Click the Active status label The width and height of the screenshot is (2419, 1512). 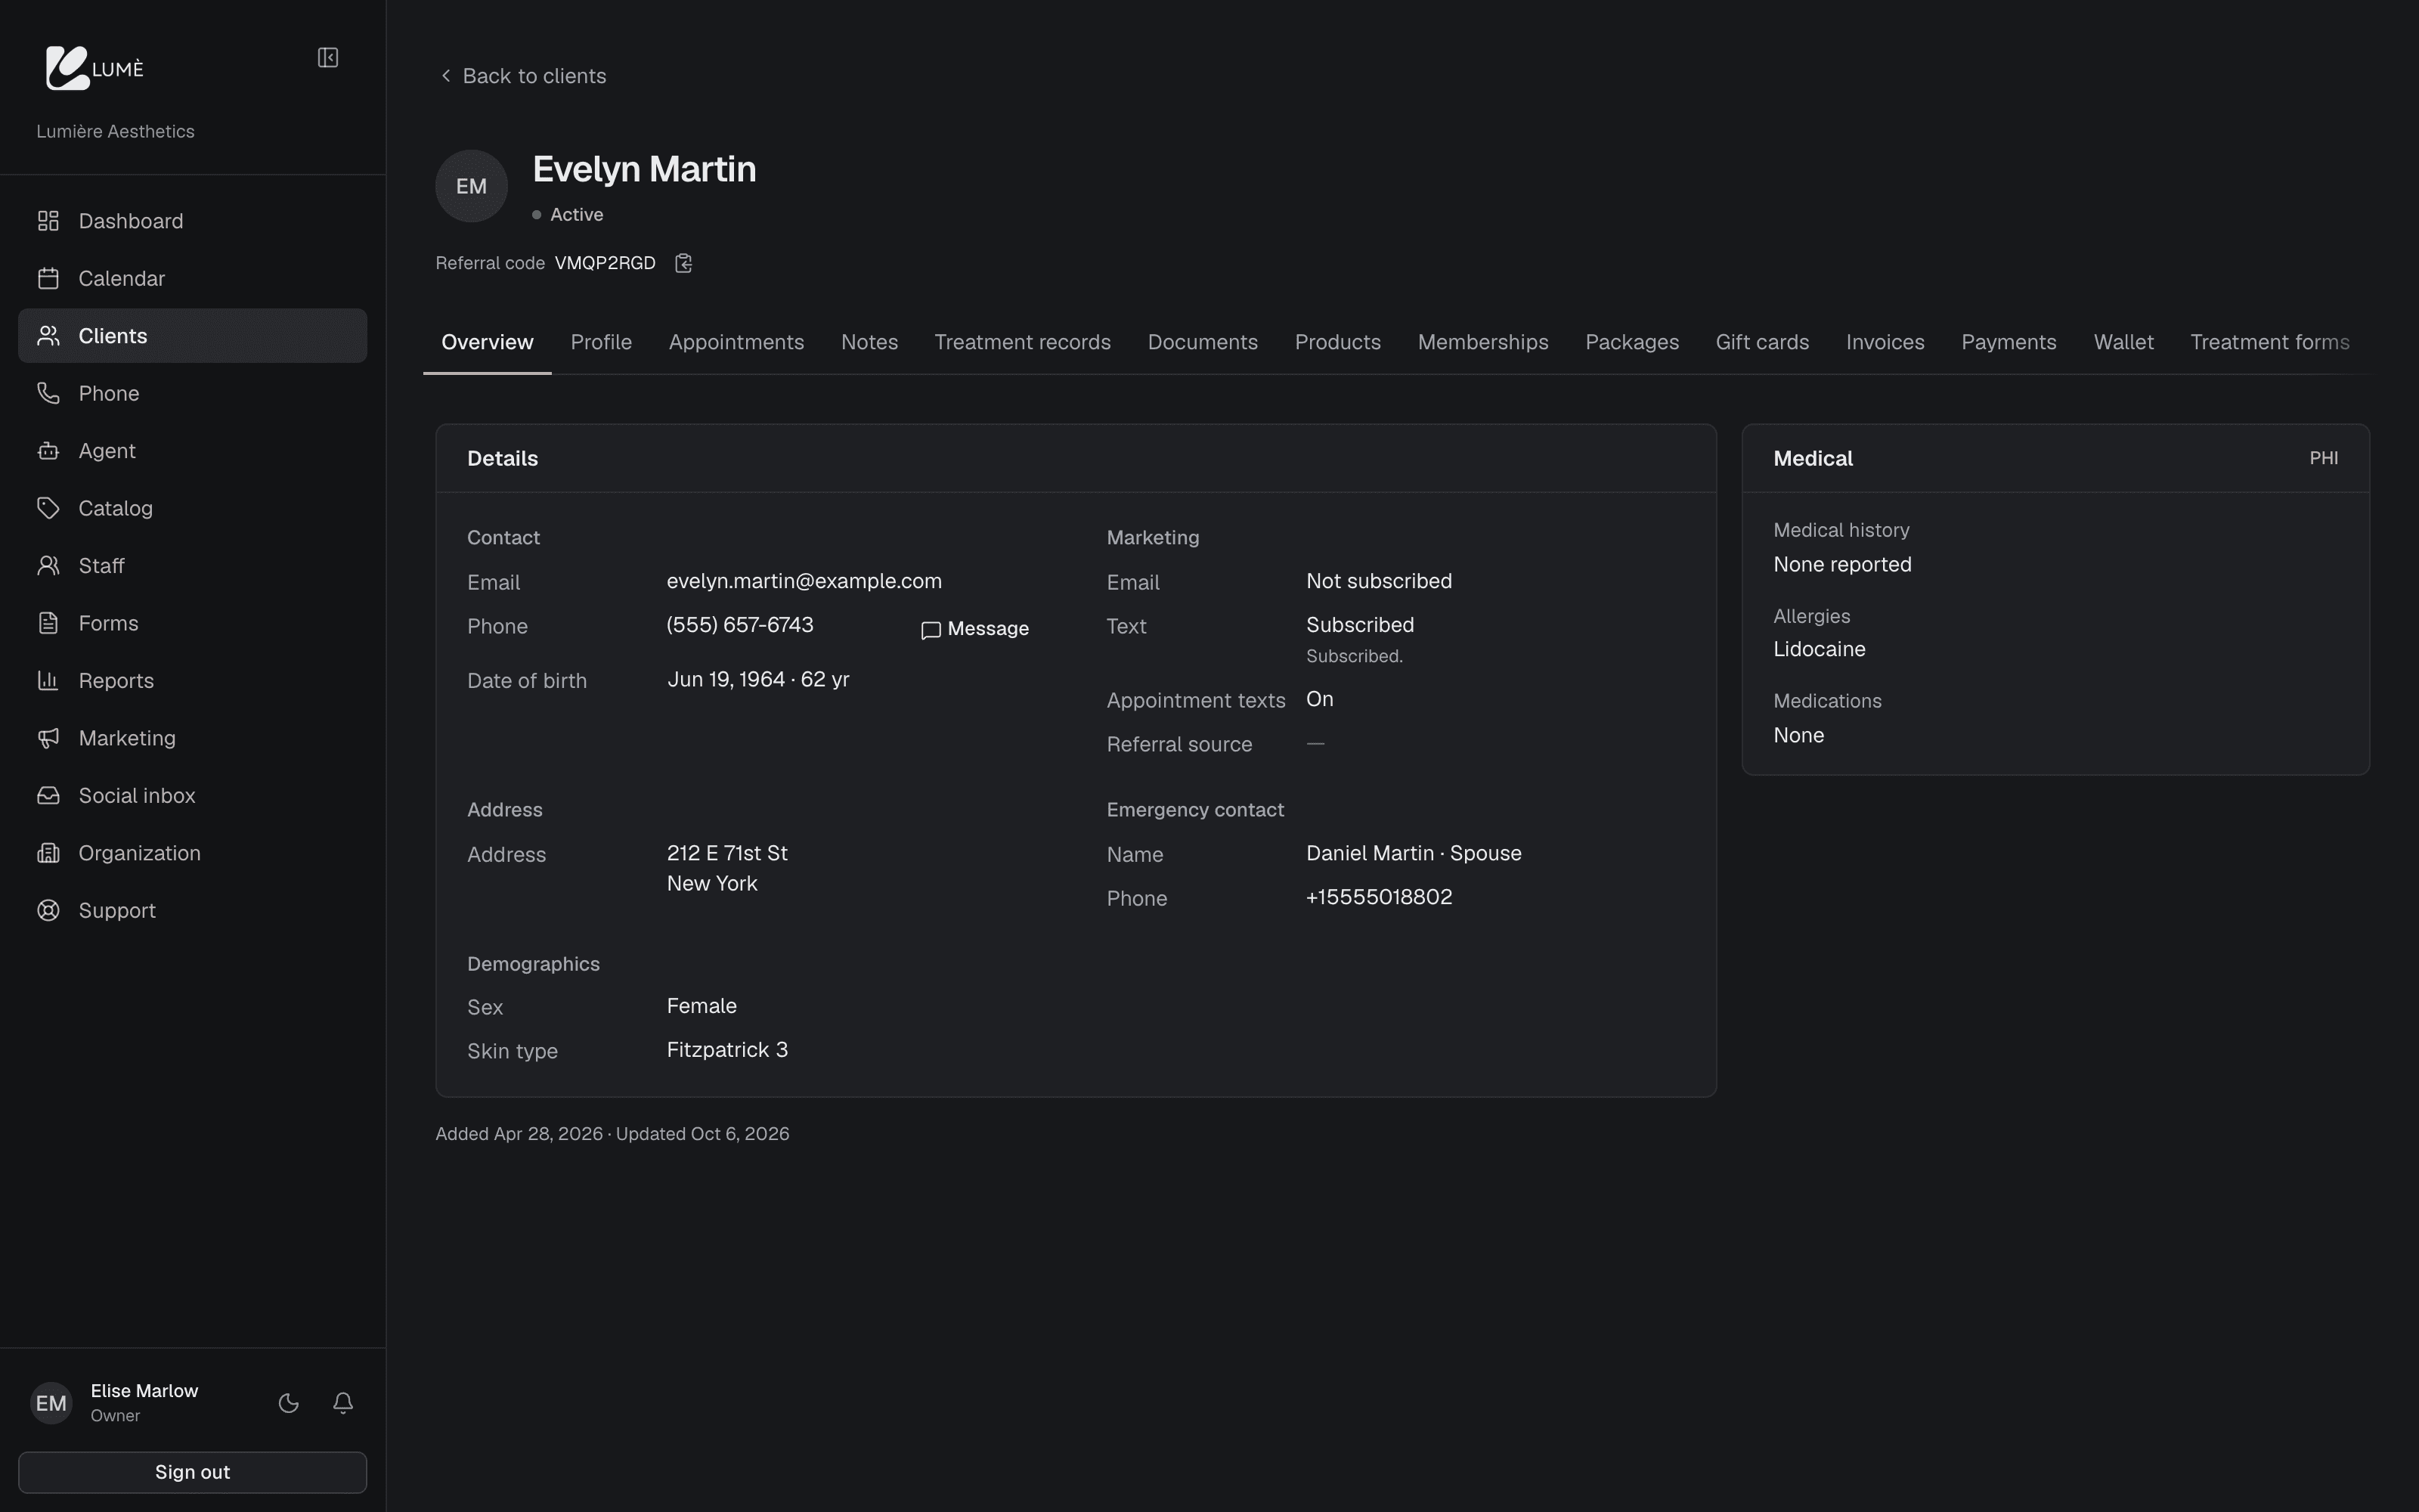577,215
